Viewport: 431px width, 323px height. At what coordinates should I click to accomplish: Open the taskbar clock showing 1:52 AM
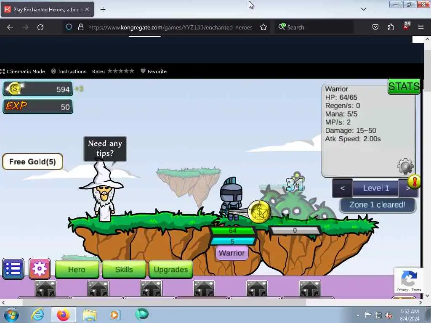(410, 315)
